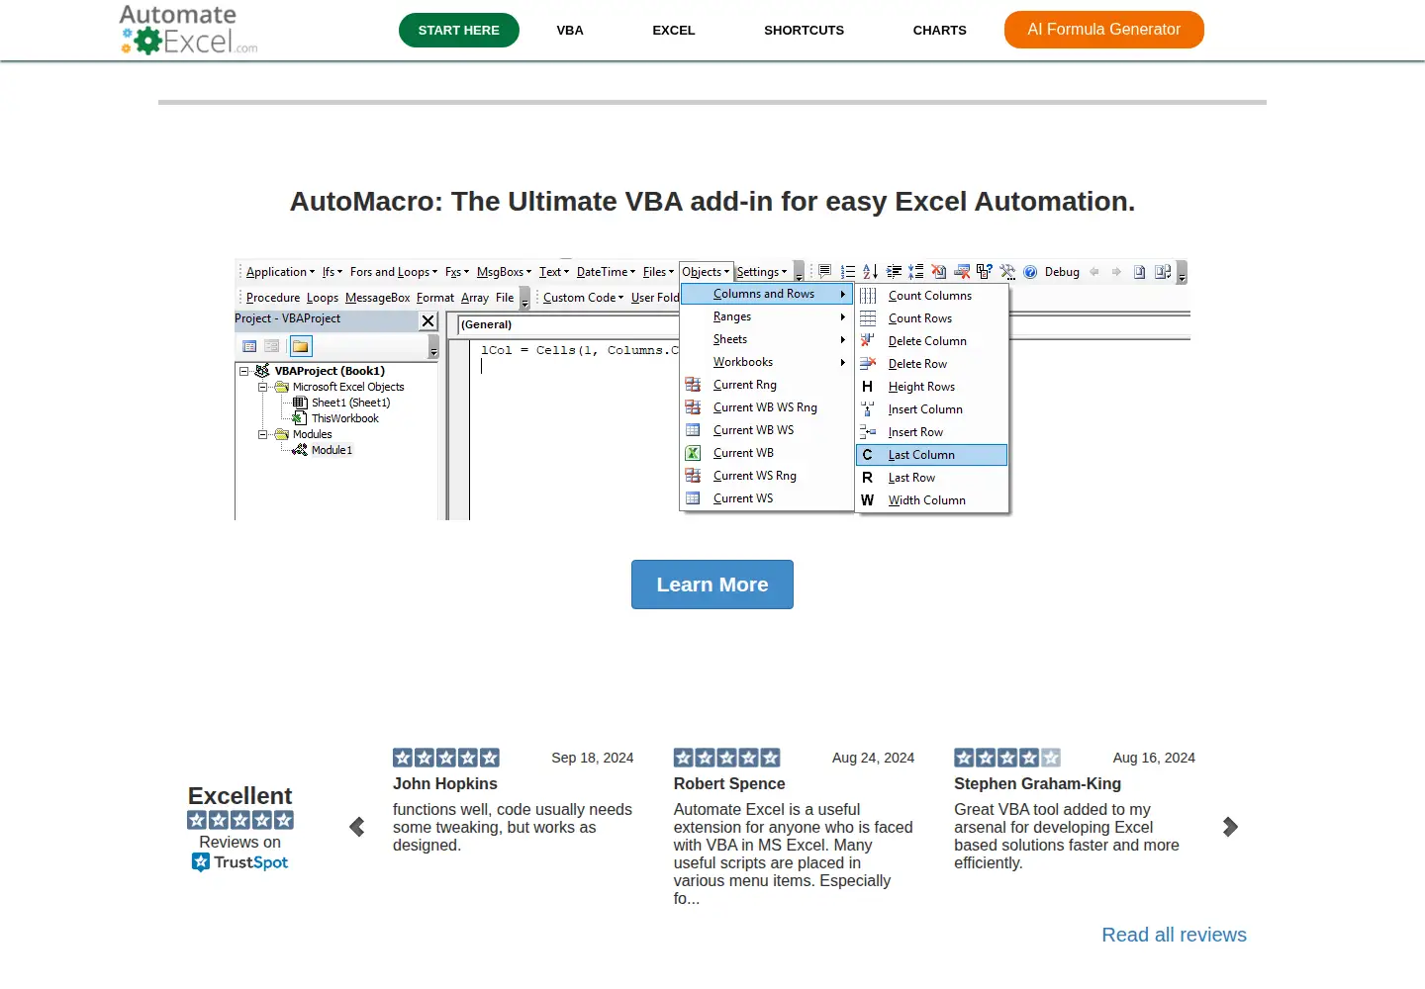Click the numbered list line-numbers icon
The image size is (1425, 989).
(x=848, y=272)
